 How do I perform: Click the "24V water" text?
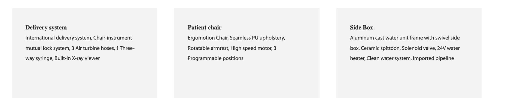tap(448, 48)
